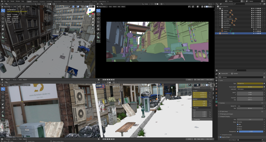Image resolution: width=266 pixels, height=142 pixels.
Task: Collapse the Lens panel
Action: point(219,80)
